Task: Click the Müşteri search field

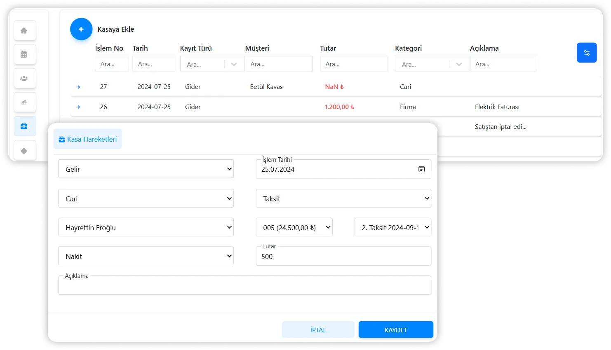Action: pos(278,64)
